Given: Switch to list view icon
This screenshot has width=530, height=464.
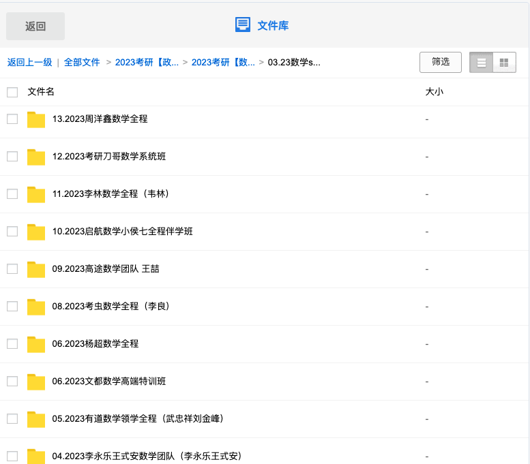Looking at the screenshot, I should (x=481, y=63).
